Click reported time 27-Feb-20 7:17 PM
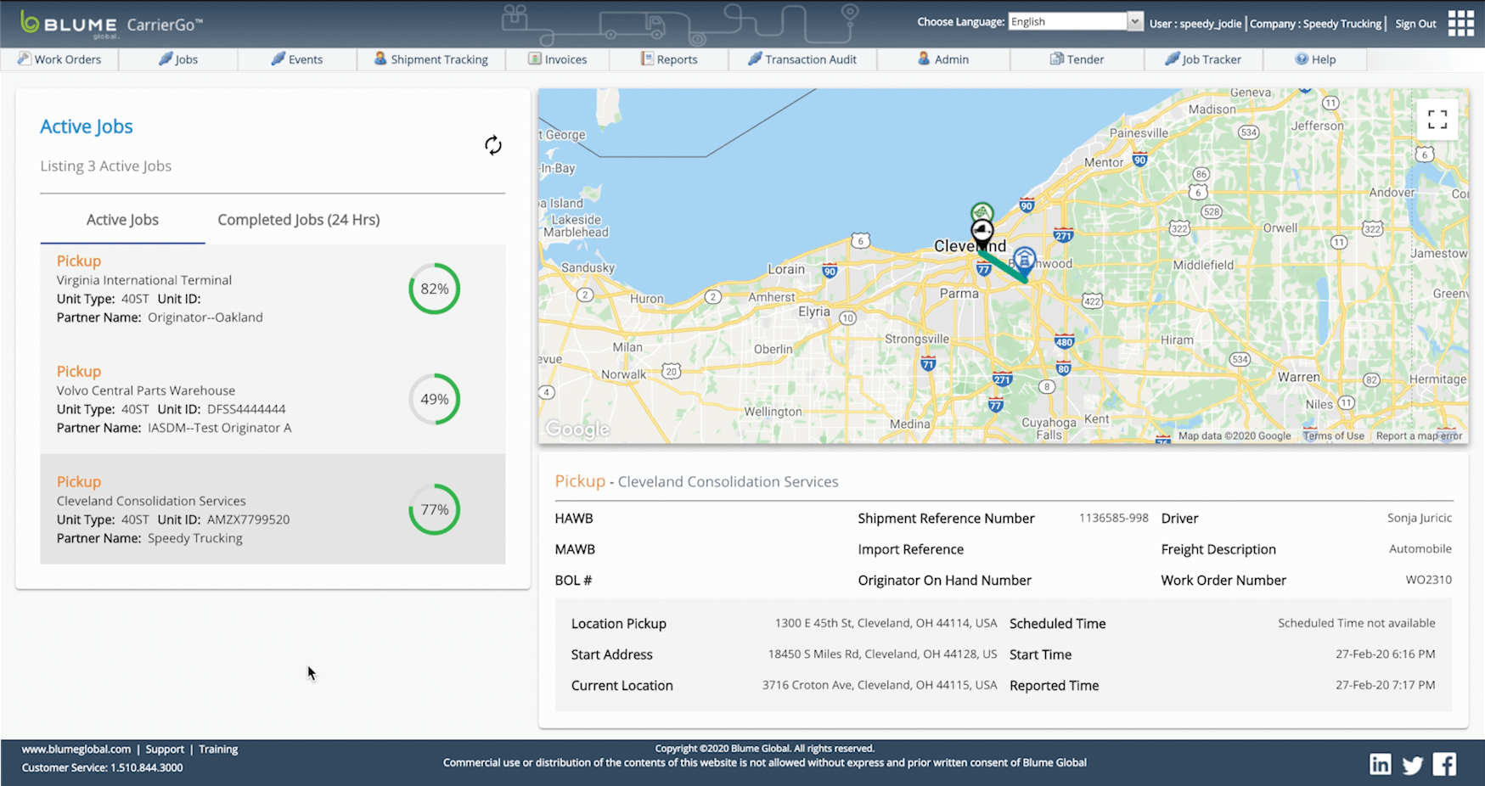This screenshot has width=1485, height=786. (x=1385, y=685)
